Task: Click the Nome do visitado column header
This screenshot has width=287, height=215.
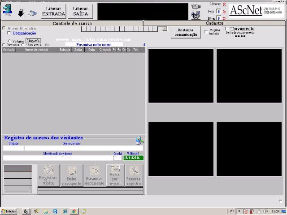Action: tap(37, 50)
